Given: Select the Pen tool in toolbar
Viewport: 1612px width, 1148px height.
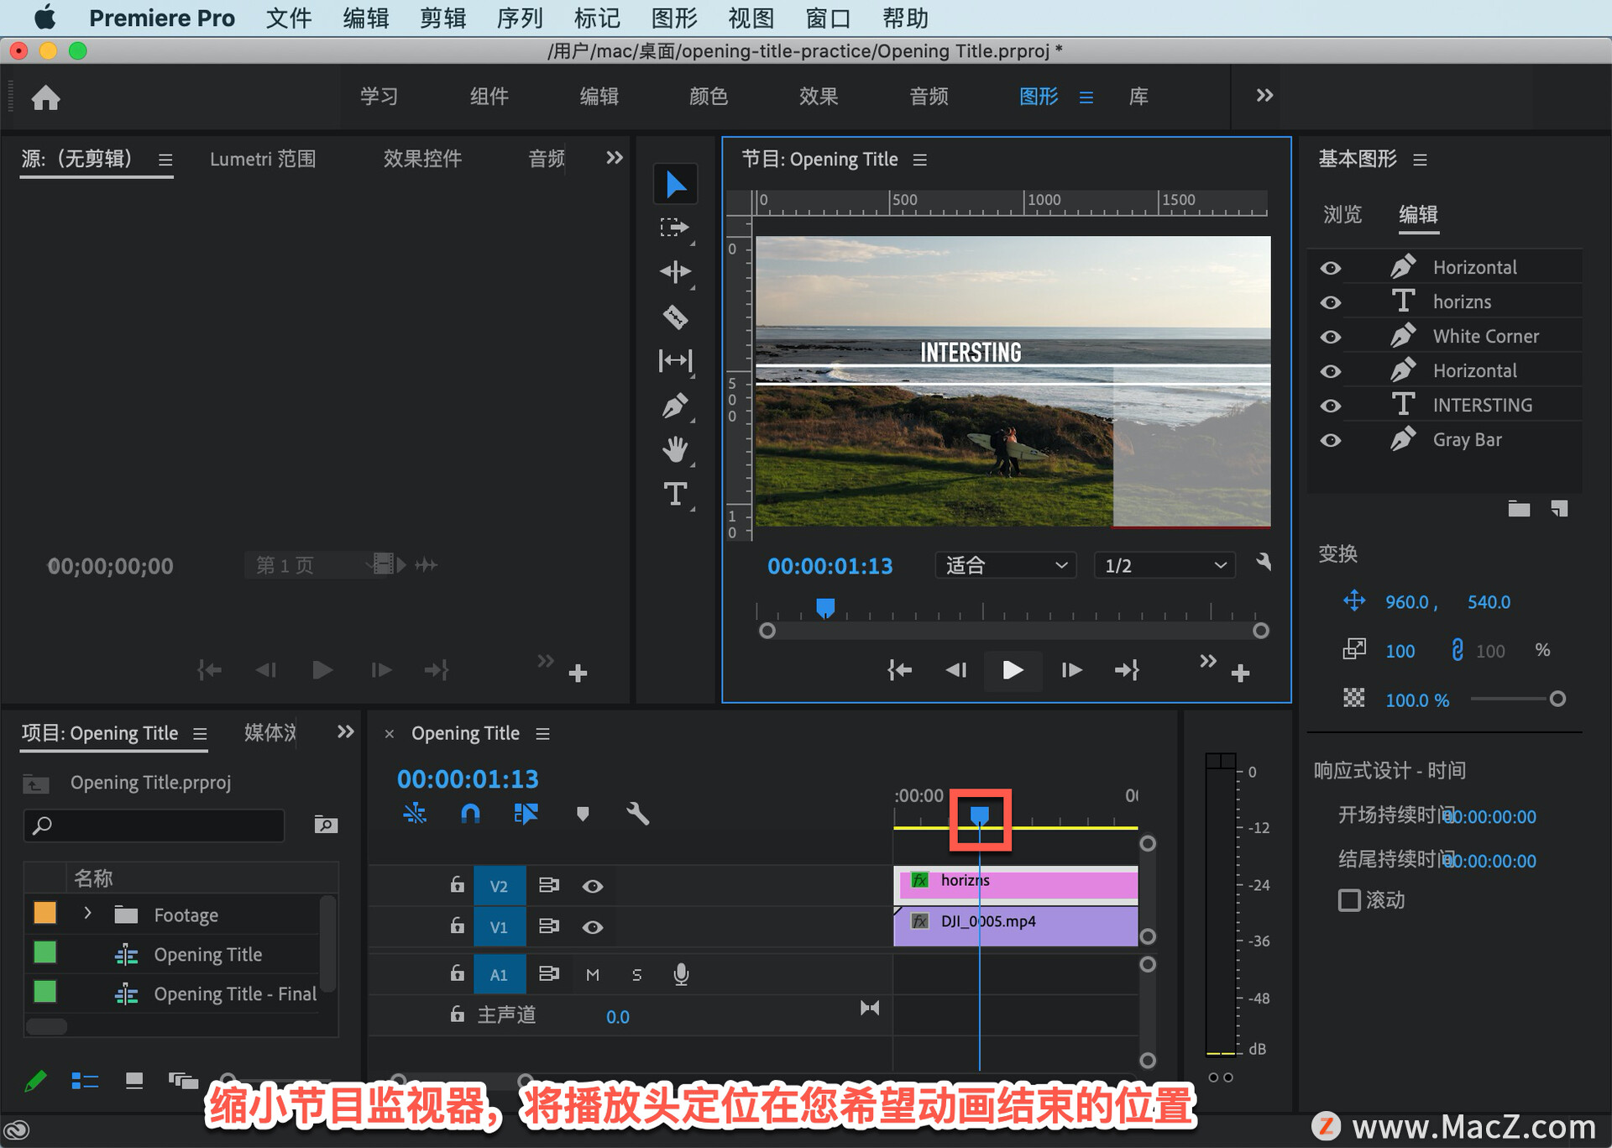Looking at the screenshot, I should [675, 406].
